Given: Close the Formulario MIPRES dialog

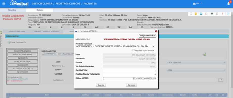Looking at the screenshot, I should click(x=156, y=31).
